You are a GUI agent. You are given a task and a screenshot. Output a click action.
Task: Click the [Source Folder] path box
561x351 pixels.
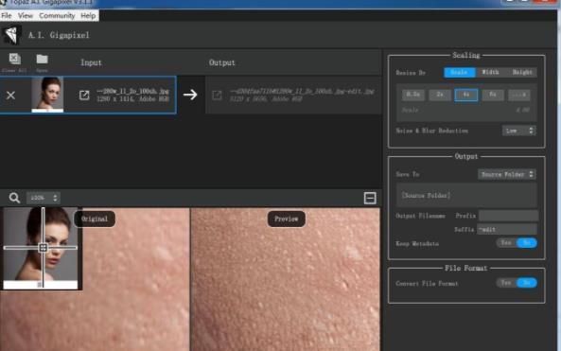(466, 195)
